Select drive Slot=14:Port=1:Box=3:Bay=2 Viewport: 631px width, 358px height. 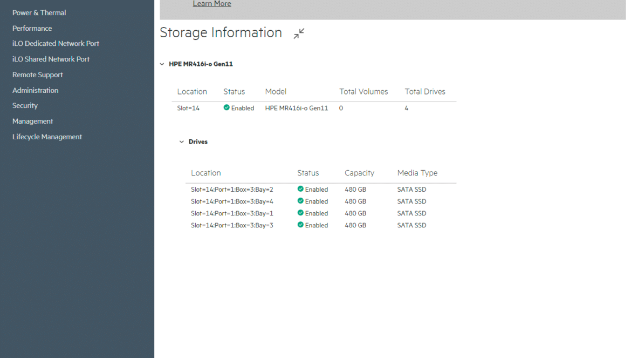232,190
